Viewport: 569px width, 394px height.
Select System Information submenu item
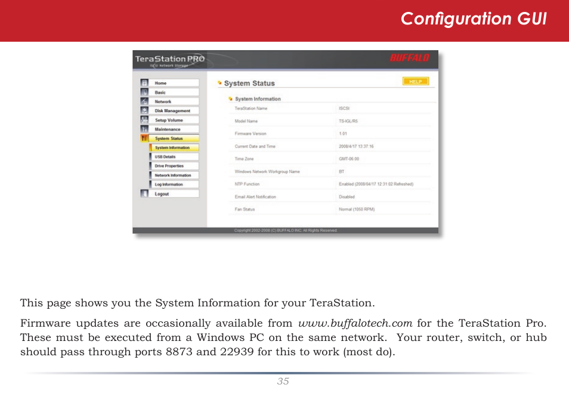coord(174,148)
